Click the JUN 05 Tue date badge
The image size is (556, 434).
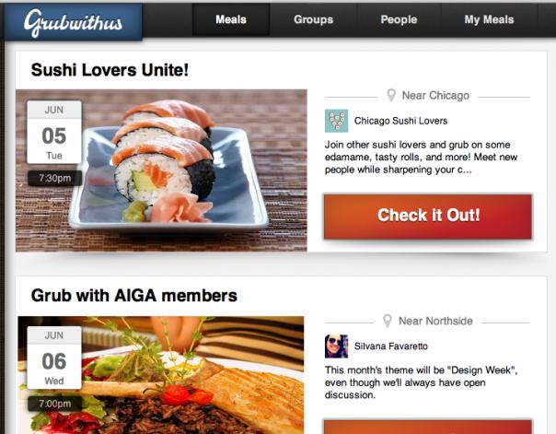tap(54, 132)
